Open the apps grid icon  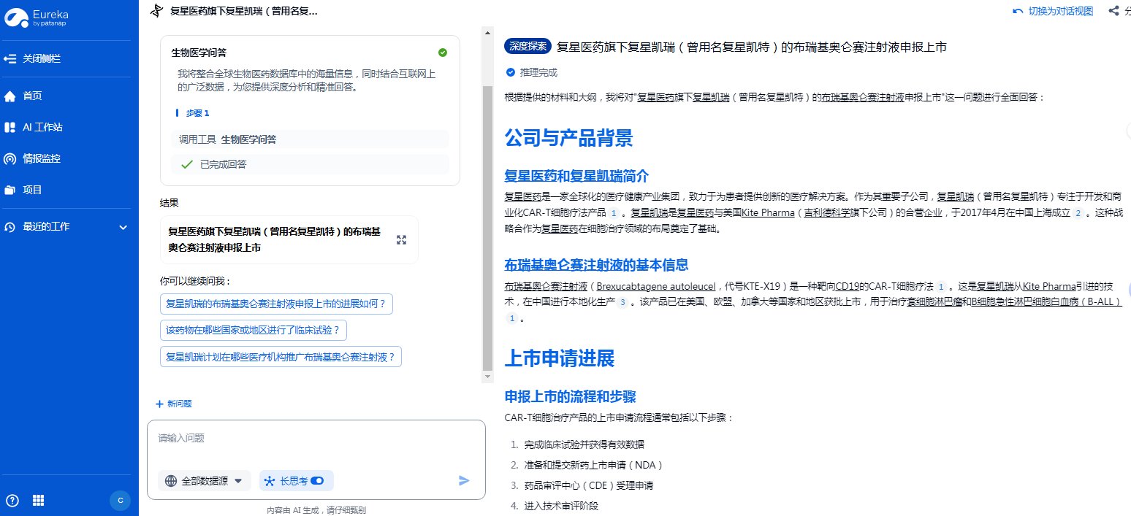tap(38, 500)
